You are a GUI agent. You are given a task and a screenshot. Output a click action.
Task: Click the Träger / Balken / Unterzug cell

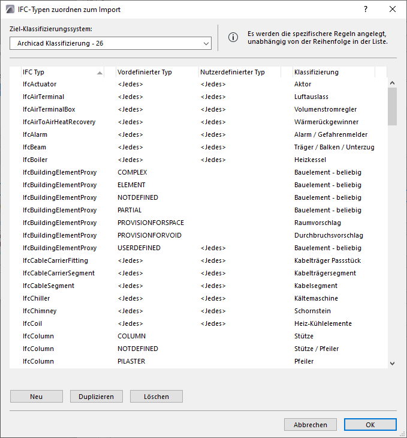pyautogui.click(x=334, y=147)
